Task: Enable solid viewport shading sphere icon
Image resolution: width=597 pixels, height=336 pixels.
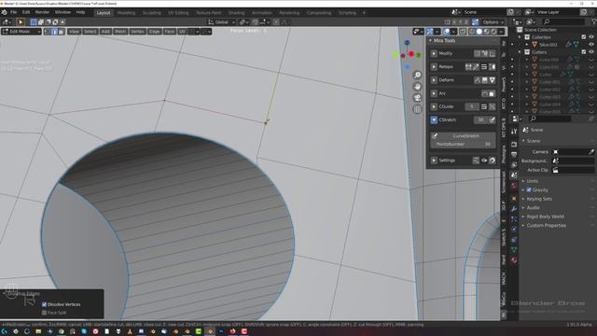Action: 479,32
